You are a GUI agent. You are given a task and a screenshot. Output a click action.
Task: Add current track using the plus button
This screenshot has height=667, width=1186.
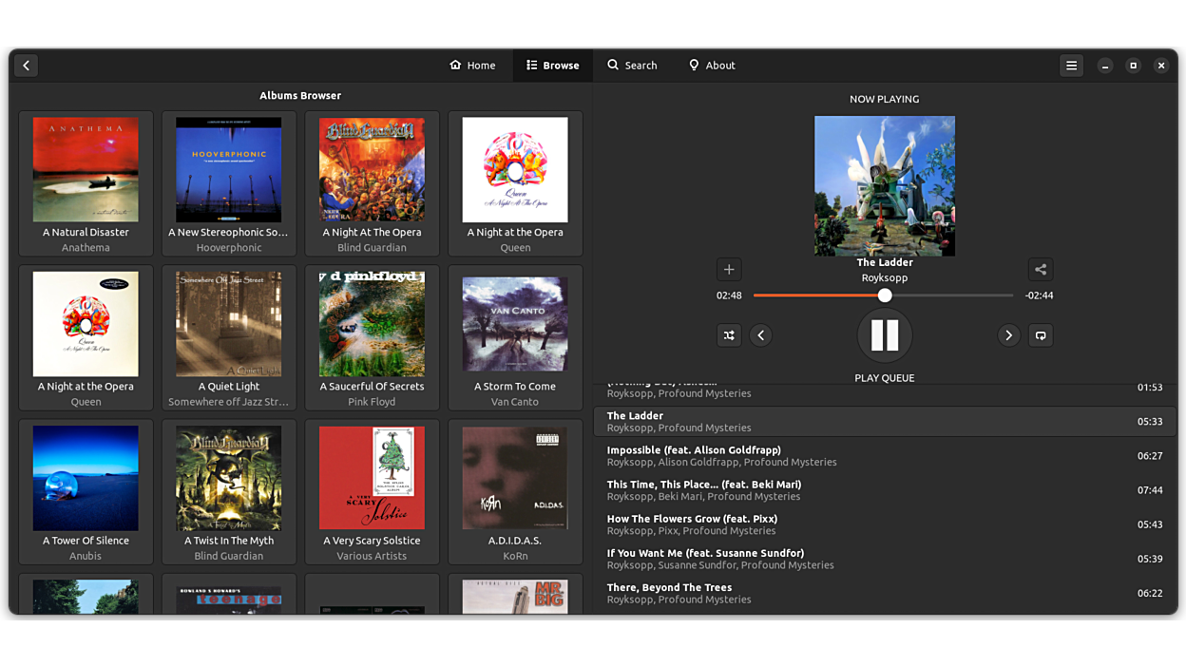pyautogui.click(x=729, y=269)
